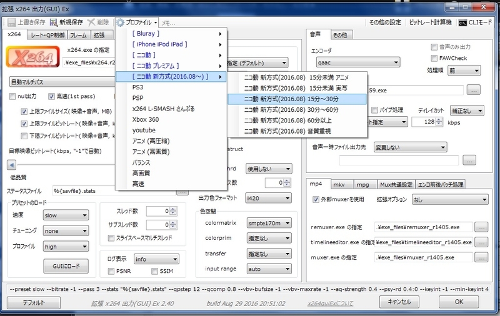Open the エンコ前後バッチ処理 tab
Viewport: 500px width, 316px height.
441,185
